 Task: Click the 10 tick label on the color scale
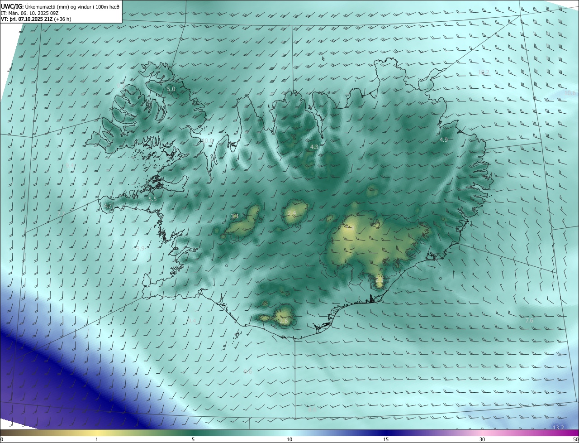pos(289,440)
